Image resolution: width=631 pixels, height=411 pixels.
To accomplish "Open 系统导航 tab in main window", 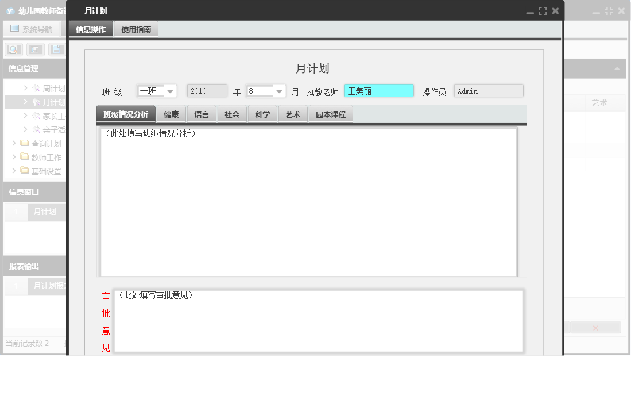I will pyautogui.click(x=32, y=29).
